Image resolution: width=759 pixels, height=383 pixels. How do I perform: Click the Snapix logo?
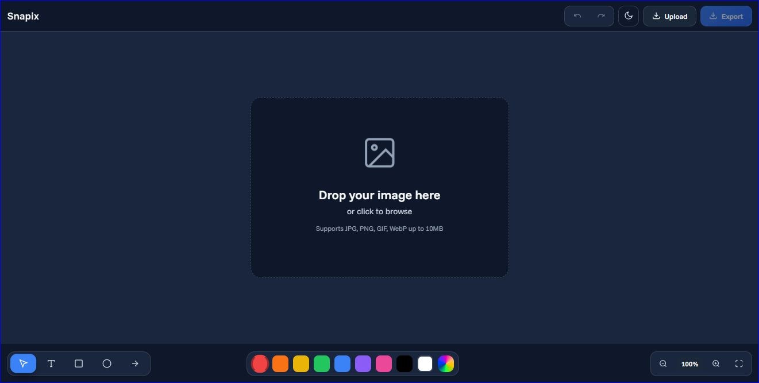click(23, 16)
